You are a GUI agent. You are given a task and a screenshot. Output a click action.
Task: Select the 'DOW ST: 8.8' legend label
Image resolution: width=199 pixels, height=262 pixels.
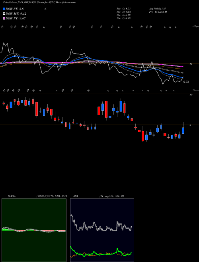click(x=15, y=9)
